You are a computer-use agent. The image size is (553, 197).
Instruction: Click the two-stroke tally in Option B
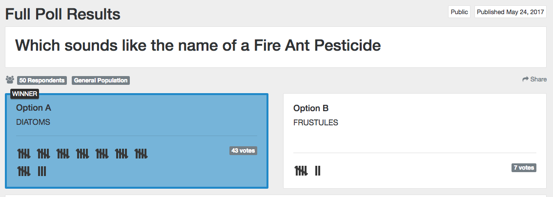pyautogui.click(x=318, y=171)
